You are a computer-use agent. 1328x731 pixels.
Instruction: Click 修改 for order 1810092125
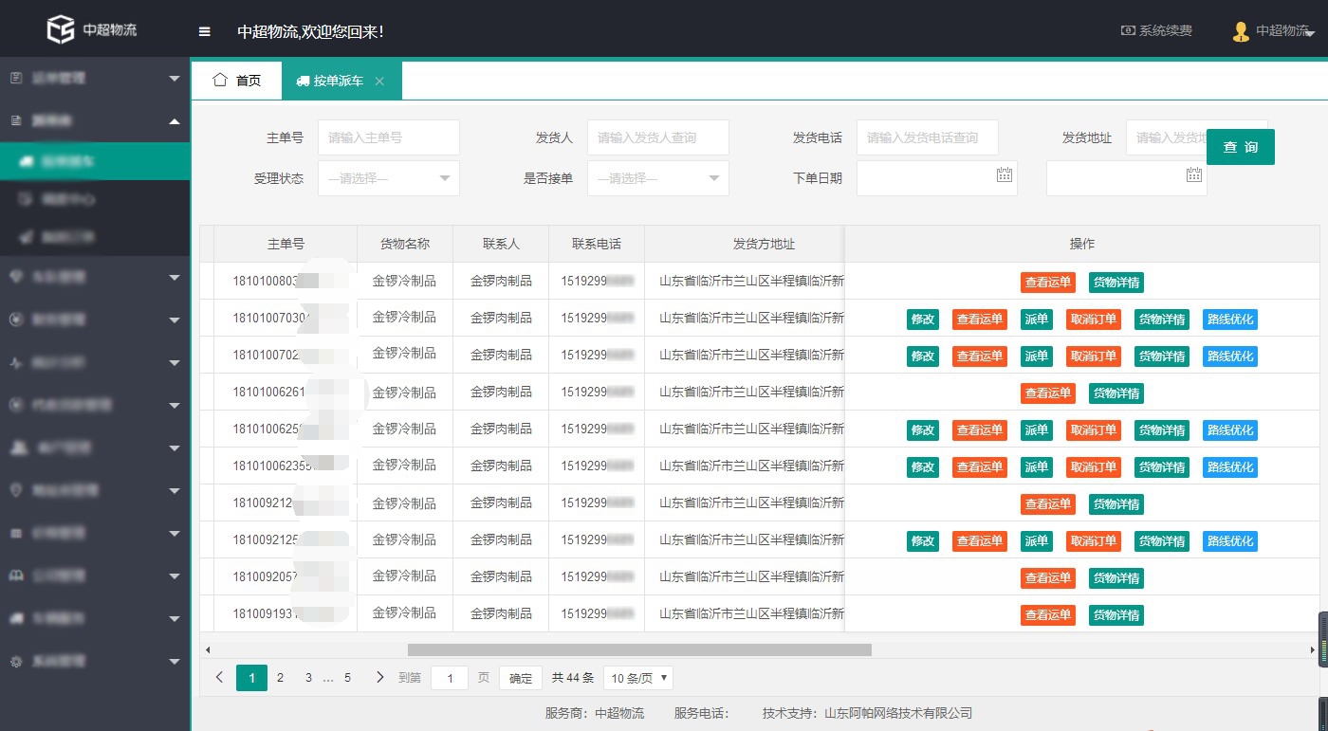tap(923, 541)
